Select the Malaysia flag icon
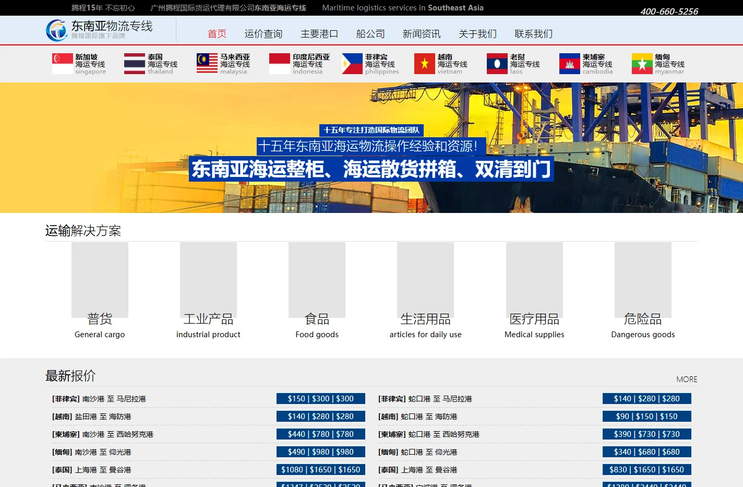 click(x=207, y=64)
